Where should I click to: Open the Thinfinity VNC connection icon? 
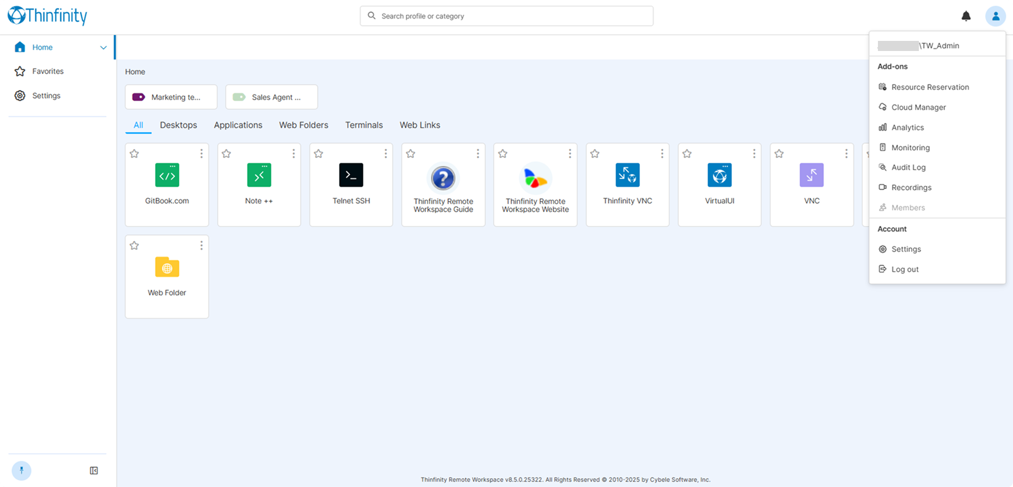[x=627, y=175]
